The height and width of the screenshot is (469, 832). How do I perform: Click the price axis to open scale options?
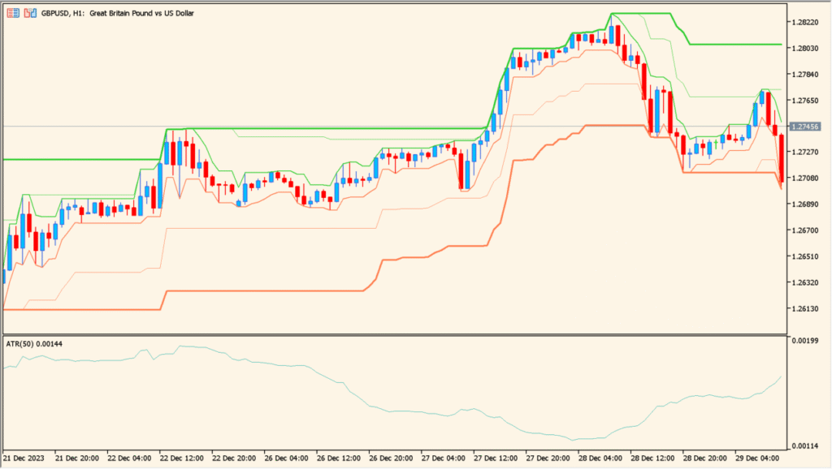tap(807, 243)
